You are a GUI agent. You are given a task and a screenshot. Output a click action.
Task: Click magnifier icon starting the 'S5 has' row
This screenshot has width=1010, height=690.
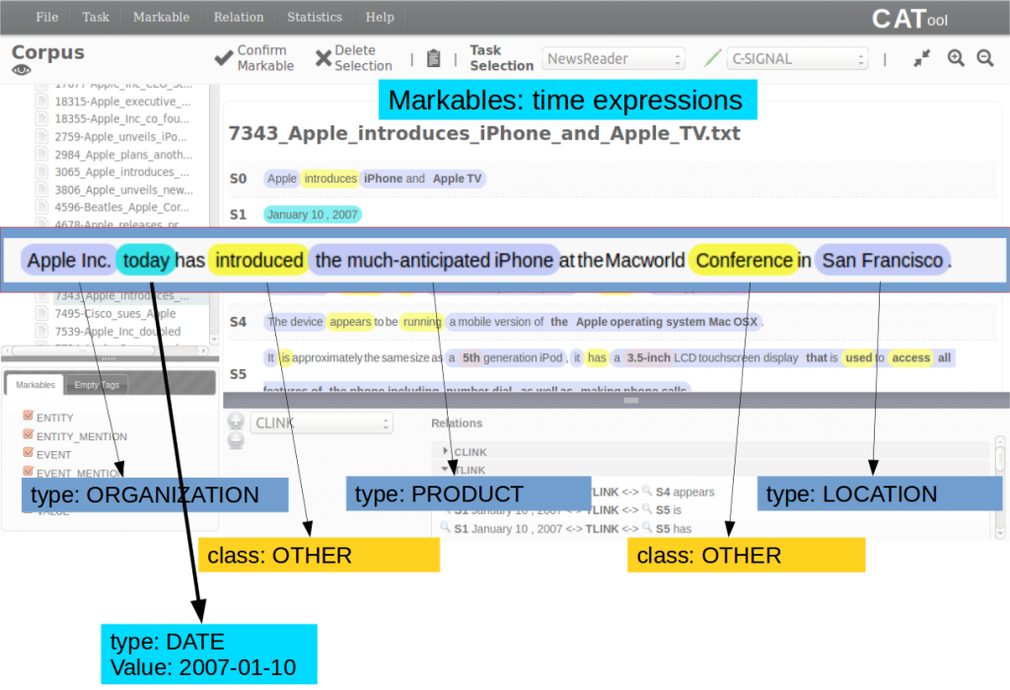pos(445,527)
